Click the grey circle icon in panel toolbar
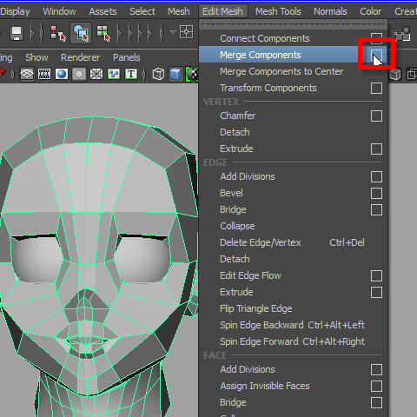 [79, 74]
